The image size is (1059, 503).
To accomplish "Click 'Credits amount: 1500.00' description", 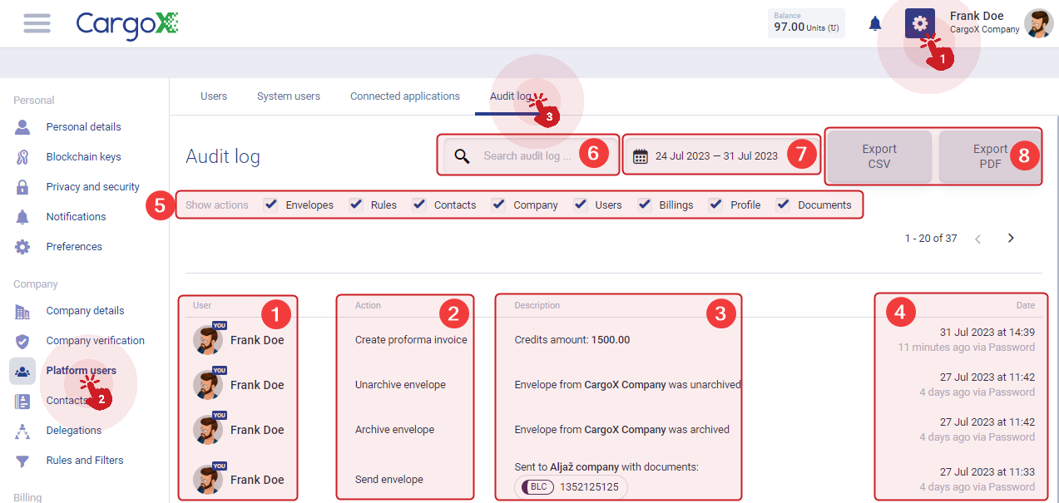I will [572, 340].
